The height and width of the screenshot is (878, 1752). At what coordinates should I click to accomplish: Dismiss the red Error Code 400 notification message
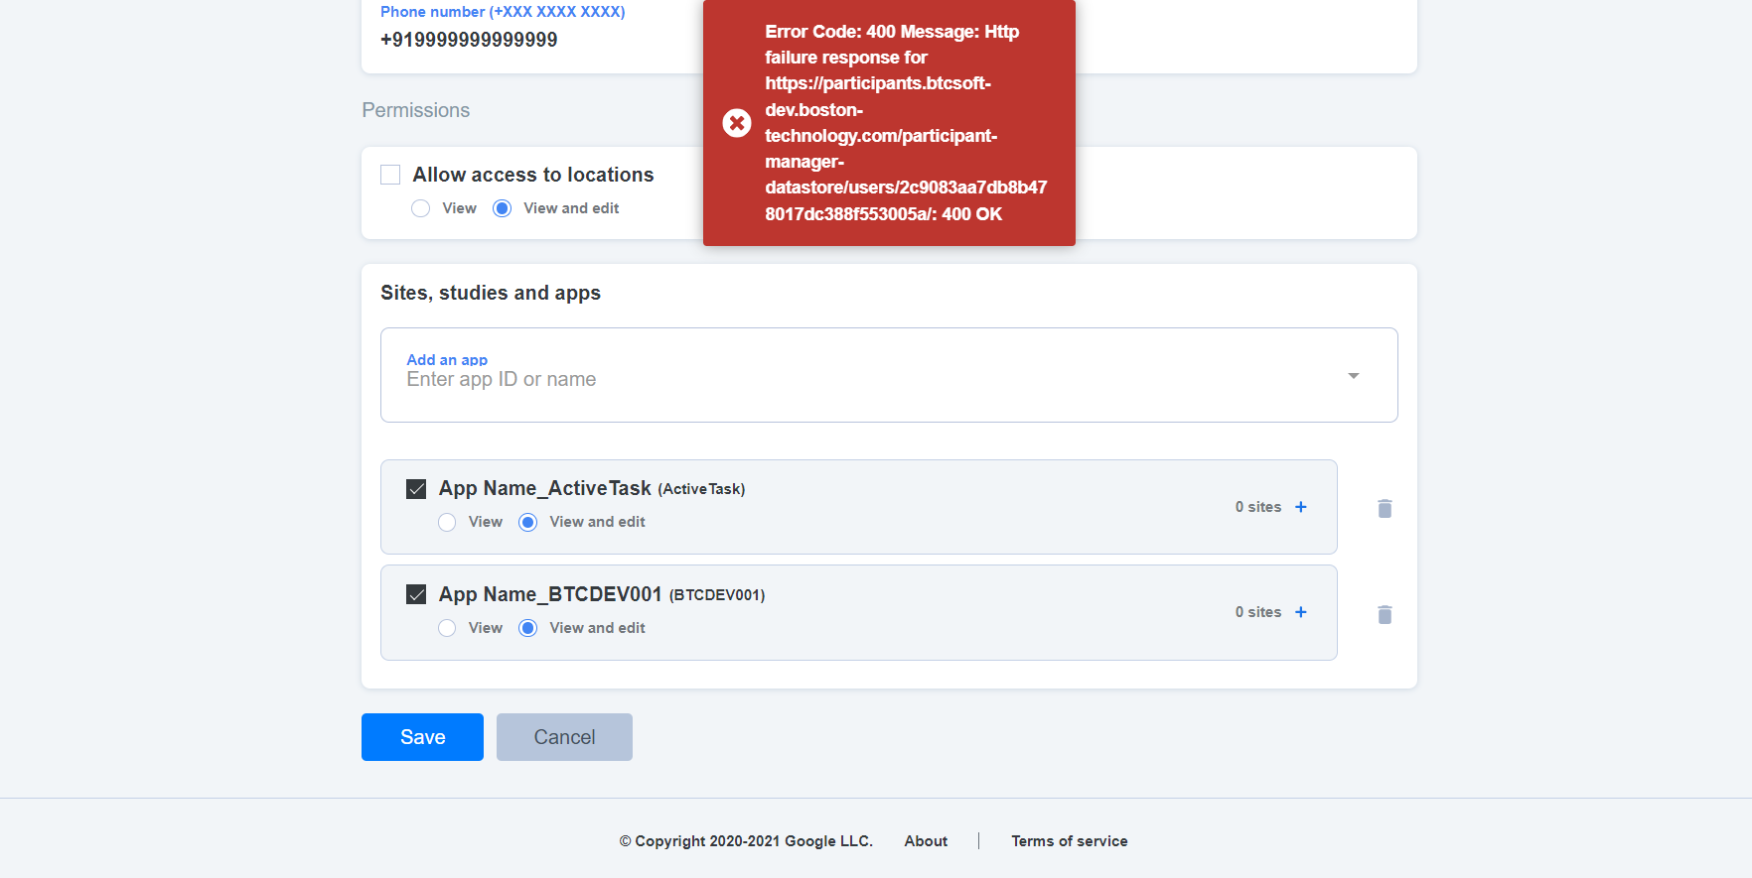coord(889,123)
